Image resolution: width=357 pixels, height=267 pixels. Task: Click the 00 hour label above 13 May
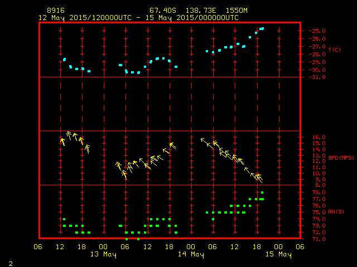pos(103,247)
